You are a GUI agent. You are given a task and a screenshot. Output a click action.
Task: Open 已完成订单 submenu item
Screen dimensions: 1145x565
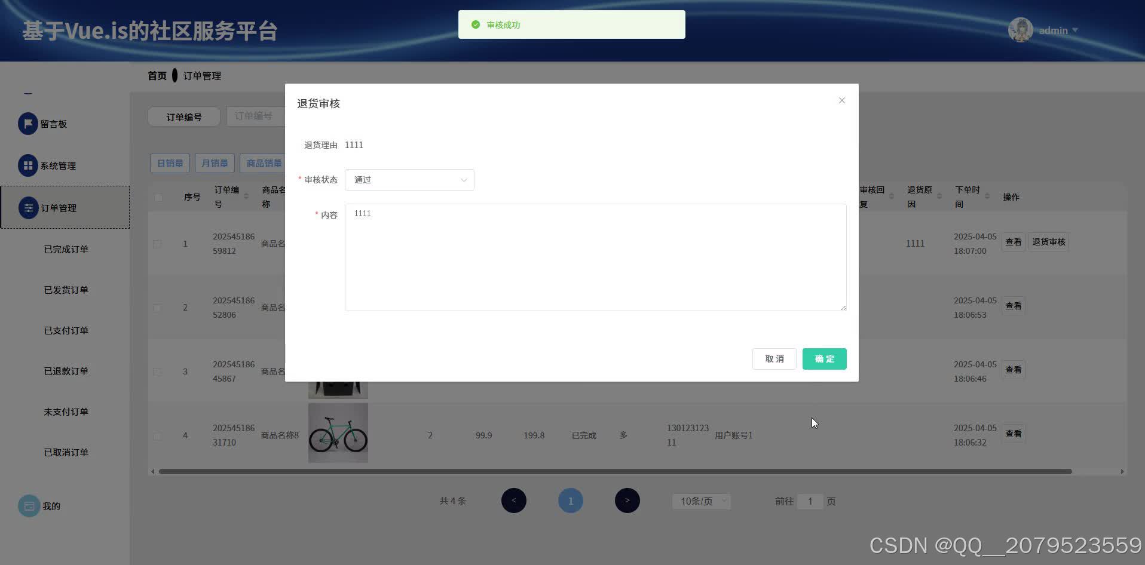pos(66,249)
